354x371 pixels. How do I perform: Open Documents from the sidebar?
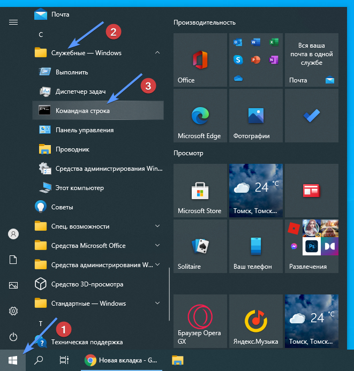click(13, 260)
